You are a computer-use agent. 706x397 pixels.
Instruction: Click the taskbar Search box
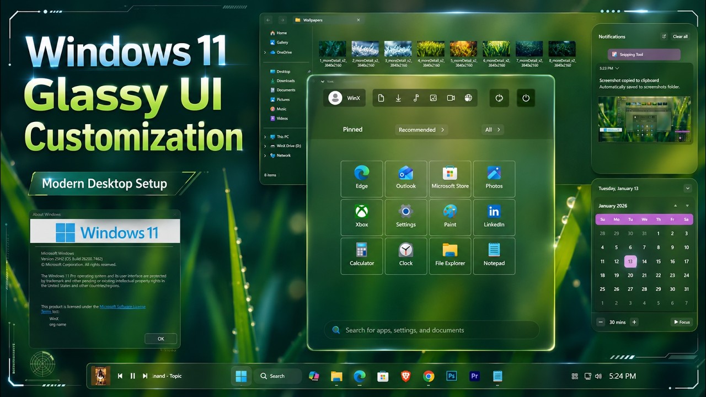(x=278, y=376)
